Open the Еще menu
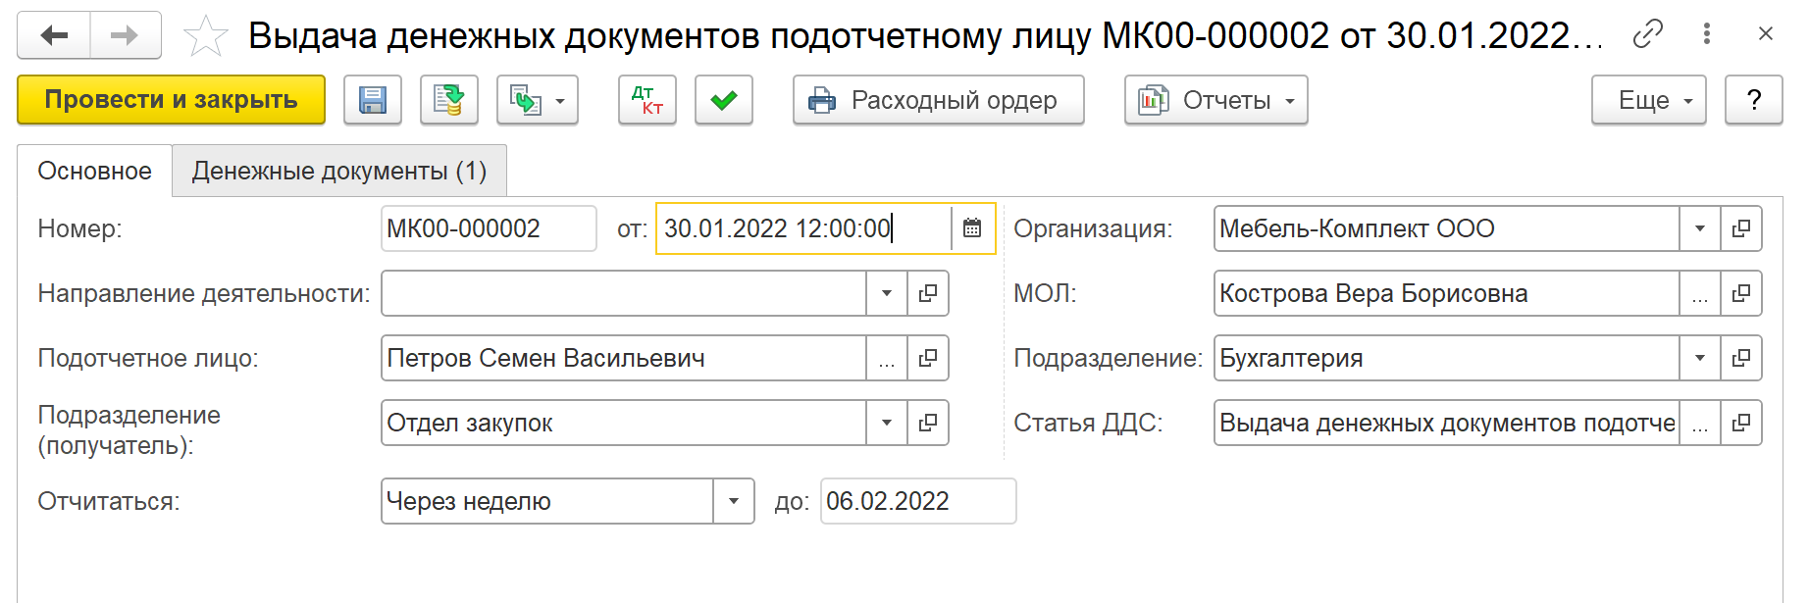The image size is (1809, 603). (1648, 100)
